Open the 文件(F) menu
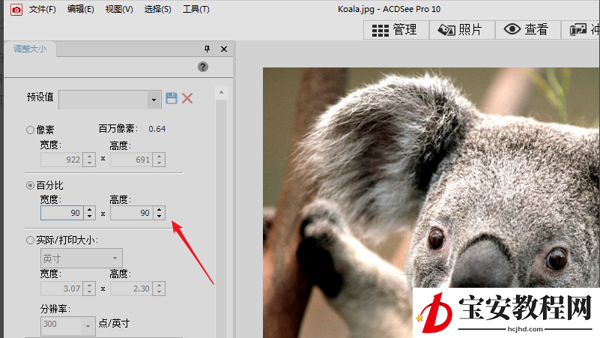The height and width of the screenshot is (338, 600). point(42,9)
